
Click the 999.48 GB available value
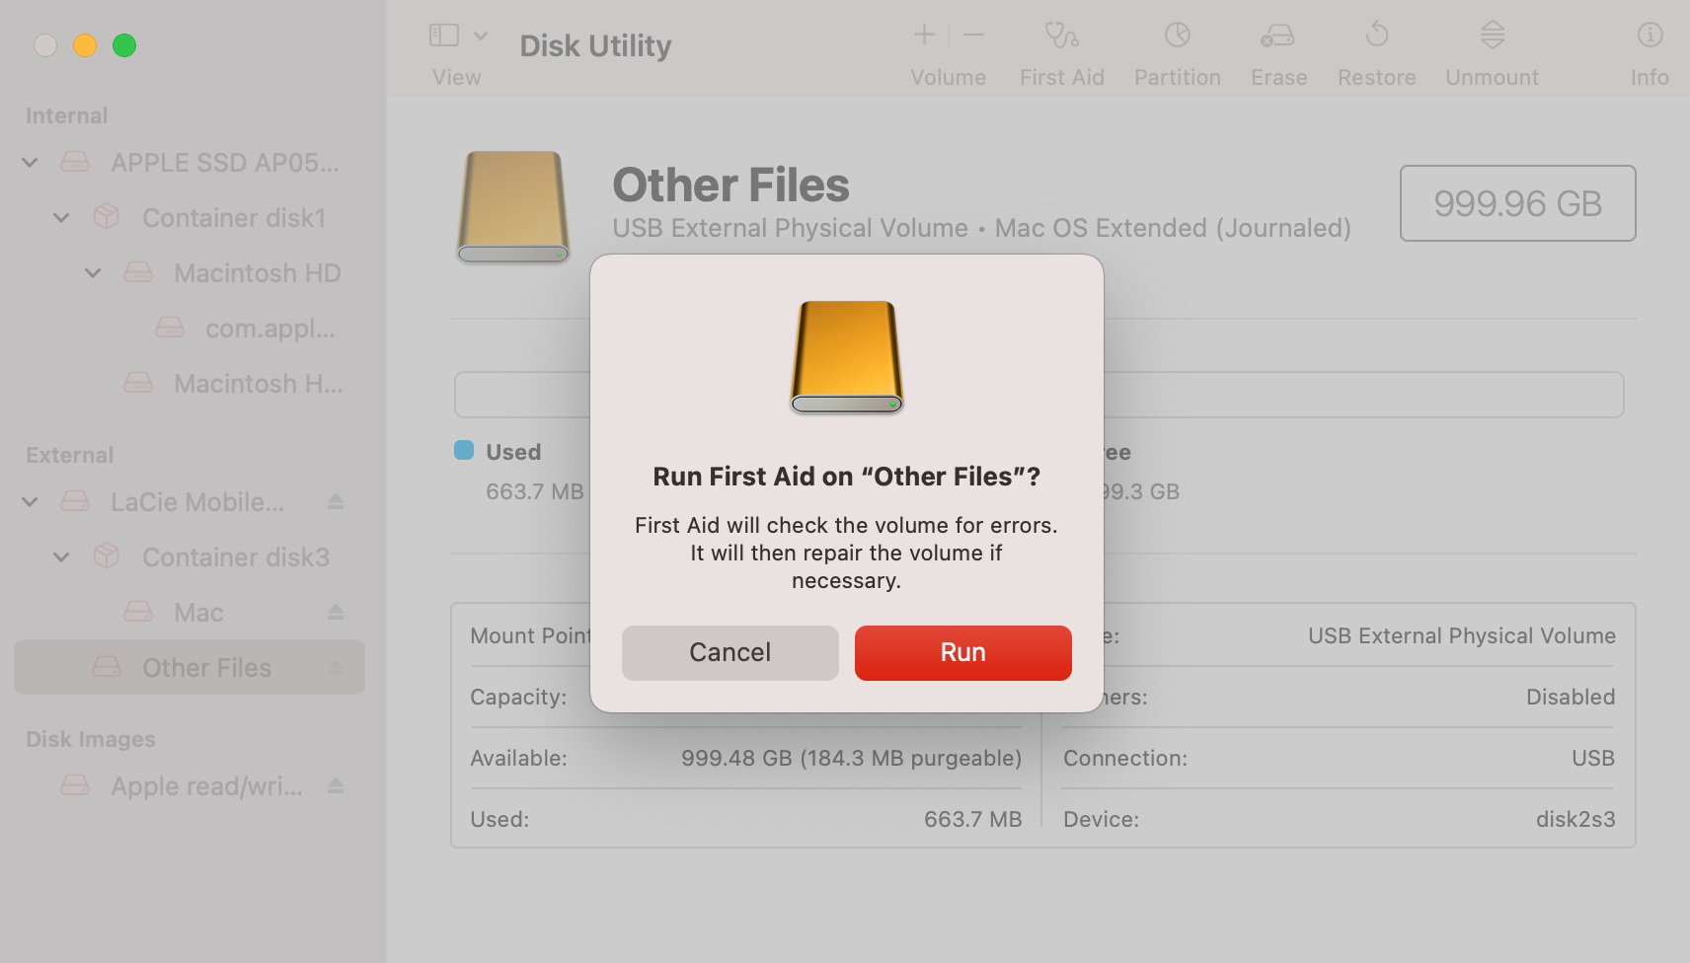(x=851, y=758)
